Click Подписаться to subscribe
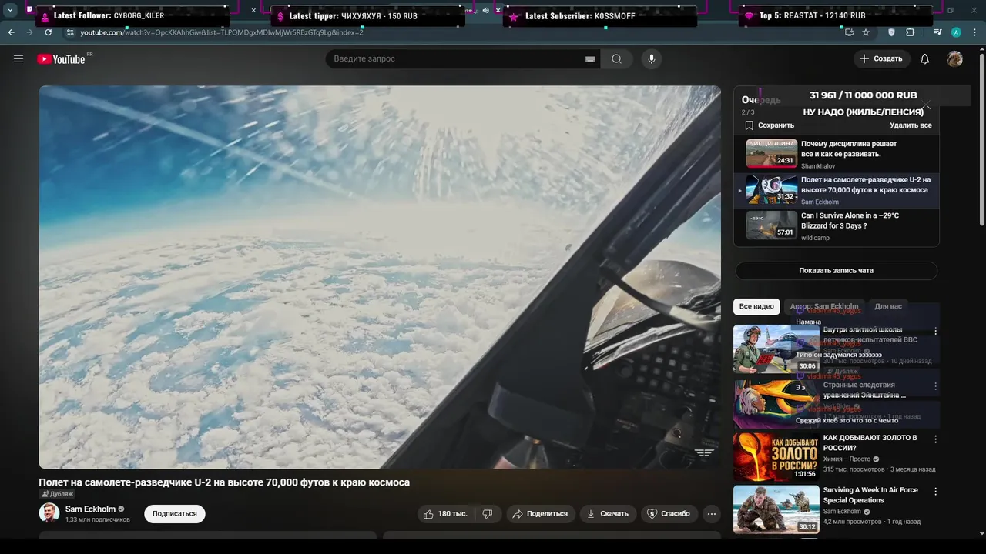 175,513
